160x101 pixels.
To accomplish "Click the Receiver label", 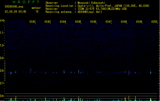I will pyautogui.click(x=52, y=9).
